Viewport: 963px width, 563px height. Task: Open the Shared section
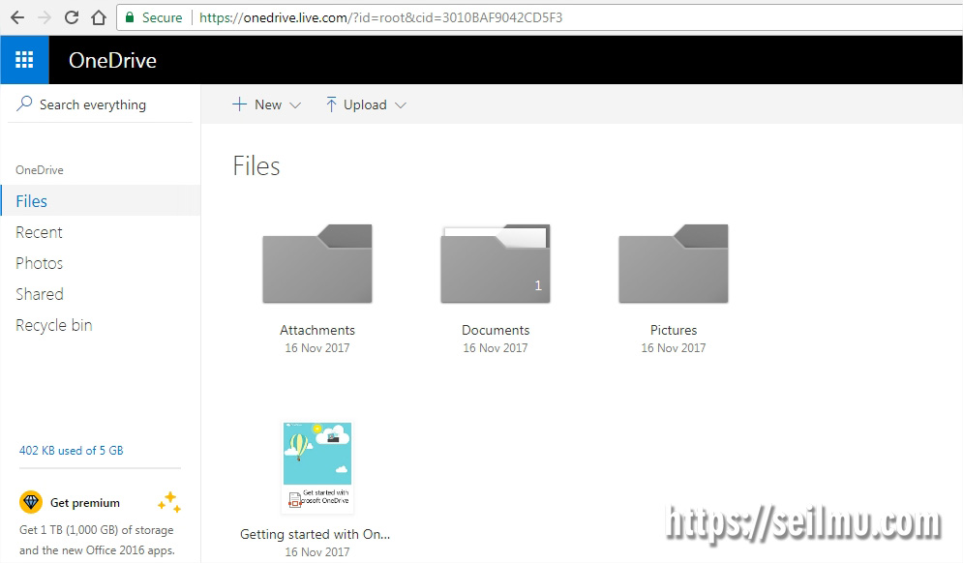[x=39, y=294]
